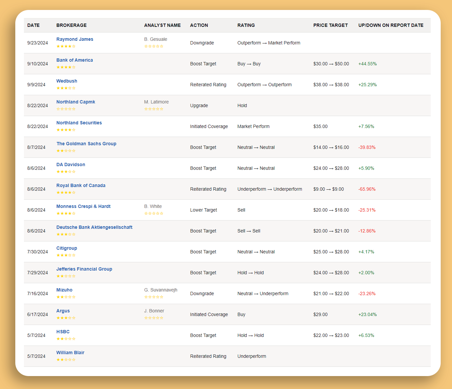Click star rating under Royal Bank of Canada
This screenshot has width=452, height=389.
point(66,193)
